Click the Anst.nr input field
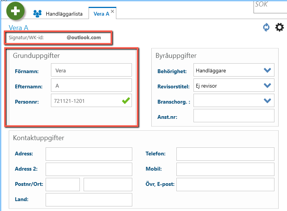287x211 pixels. click(234, 115)
